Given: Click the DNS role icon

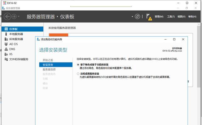Looking at the screenshot, I should (6, 49).
